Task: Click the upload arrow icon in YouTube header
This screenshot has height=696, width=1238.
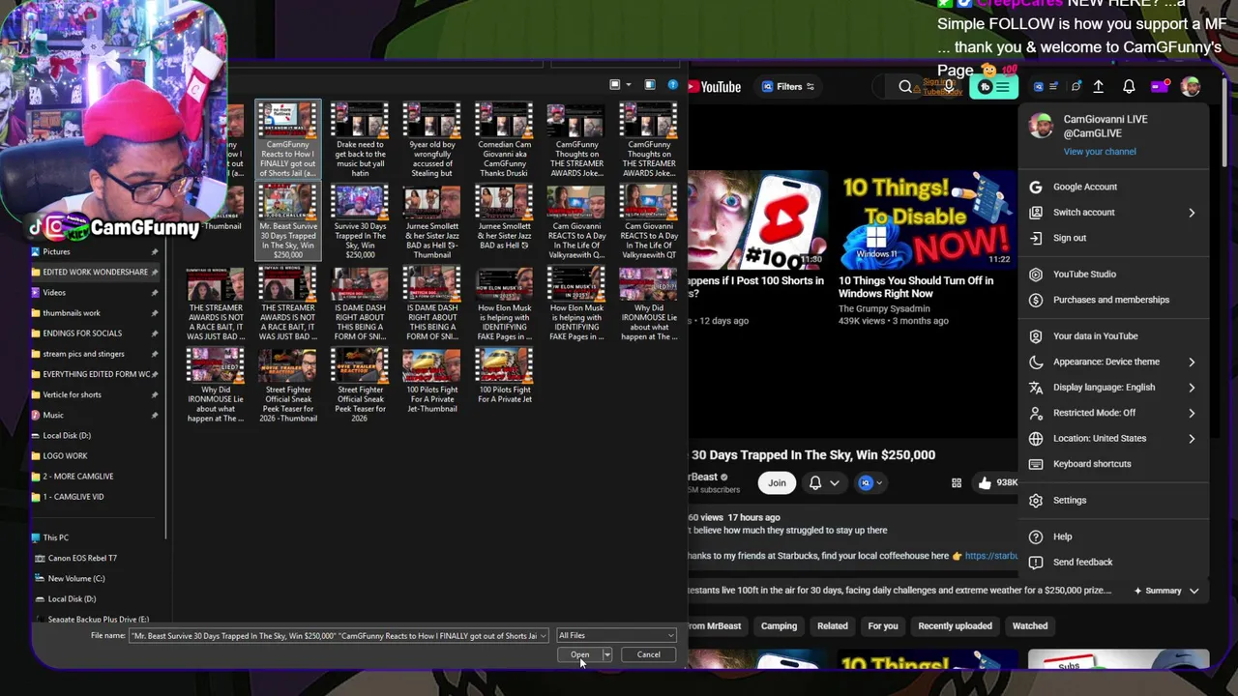Action: click(x=1099, y=87)
